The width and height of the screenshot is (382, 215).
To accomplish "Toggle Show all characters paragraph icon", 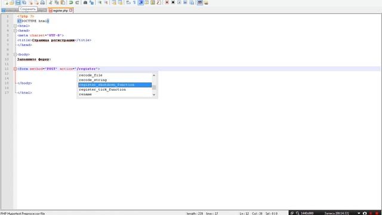I will point(134,2).
